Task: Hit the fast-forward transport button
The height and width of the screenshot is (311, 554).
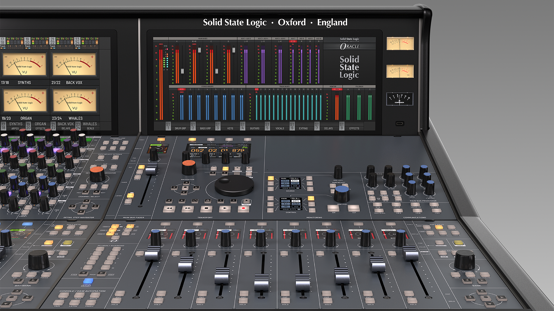Action: (188, 208)
